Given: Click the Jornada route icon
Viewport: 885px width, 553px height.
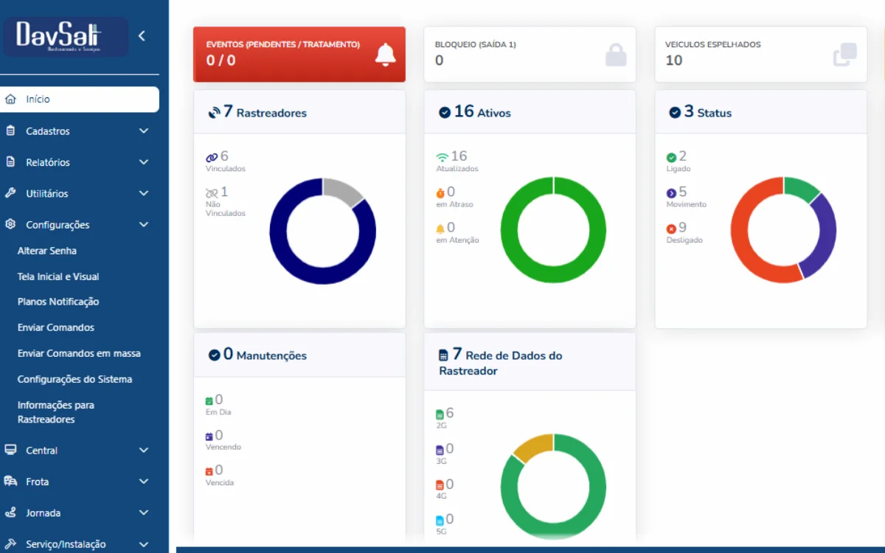Looking at the screenshot, I should click(10, 512).
